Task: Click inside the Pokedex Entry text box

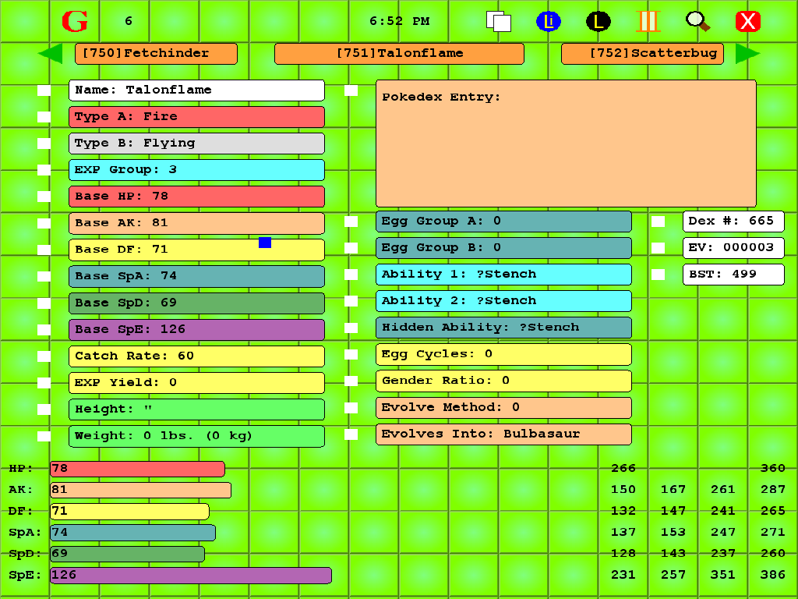Action: coord(566,148)
